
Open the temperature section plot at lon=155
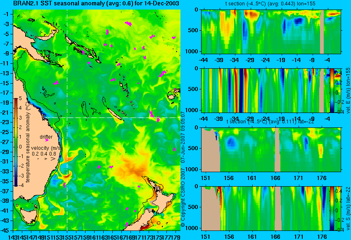(271, 31)
